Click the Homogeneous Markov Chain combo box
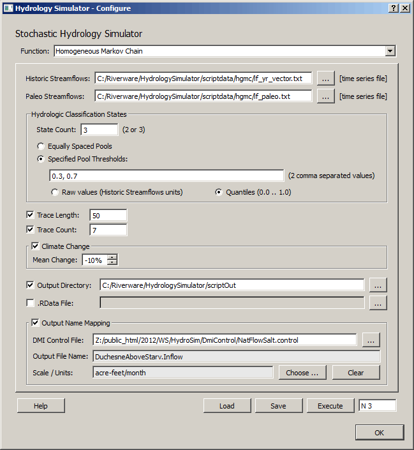Viewport: 414px width, 450px height. click(225, 51)
